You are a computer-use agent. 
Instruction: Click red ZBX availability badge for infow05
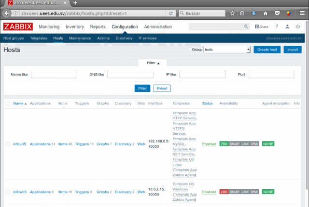[x=224, y=192]
